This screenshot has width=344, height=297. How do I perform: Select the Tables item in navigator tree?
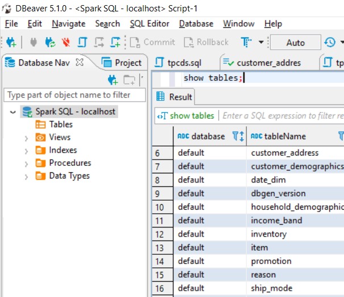(x=60, y=124)
